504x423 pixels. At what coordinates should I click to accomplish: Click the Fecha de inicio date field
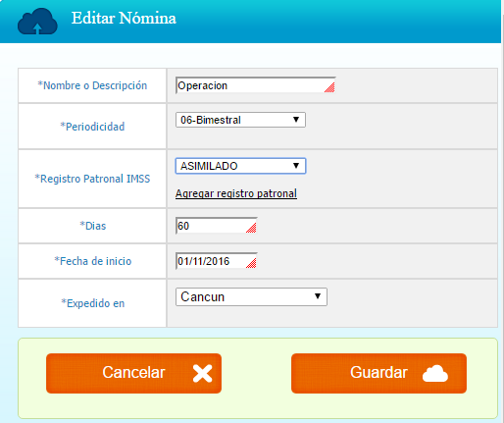point(217,261)
